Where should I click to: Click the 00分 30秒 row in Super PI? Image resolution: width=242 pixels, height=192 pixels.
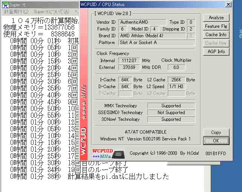pos(44,82)
